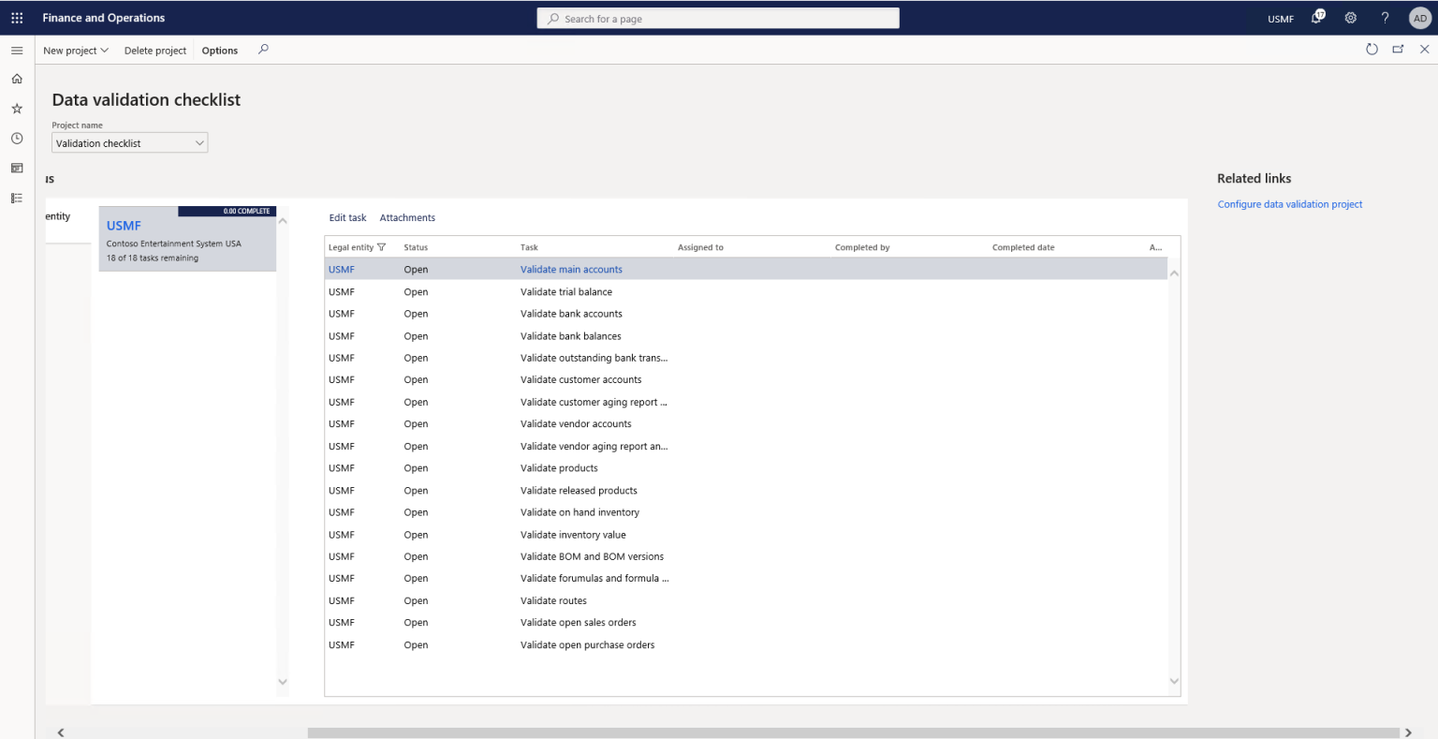The image size is (1438, 739).
Task: Collapse the navigation pane hamburger icon
Action: [16, 50]
